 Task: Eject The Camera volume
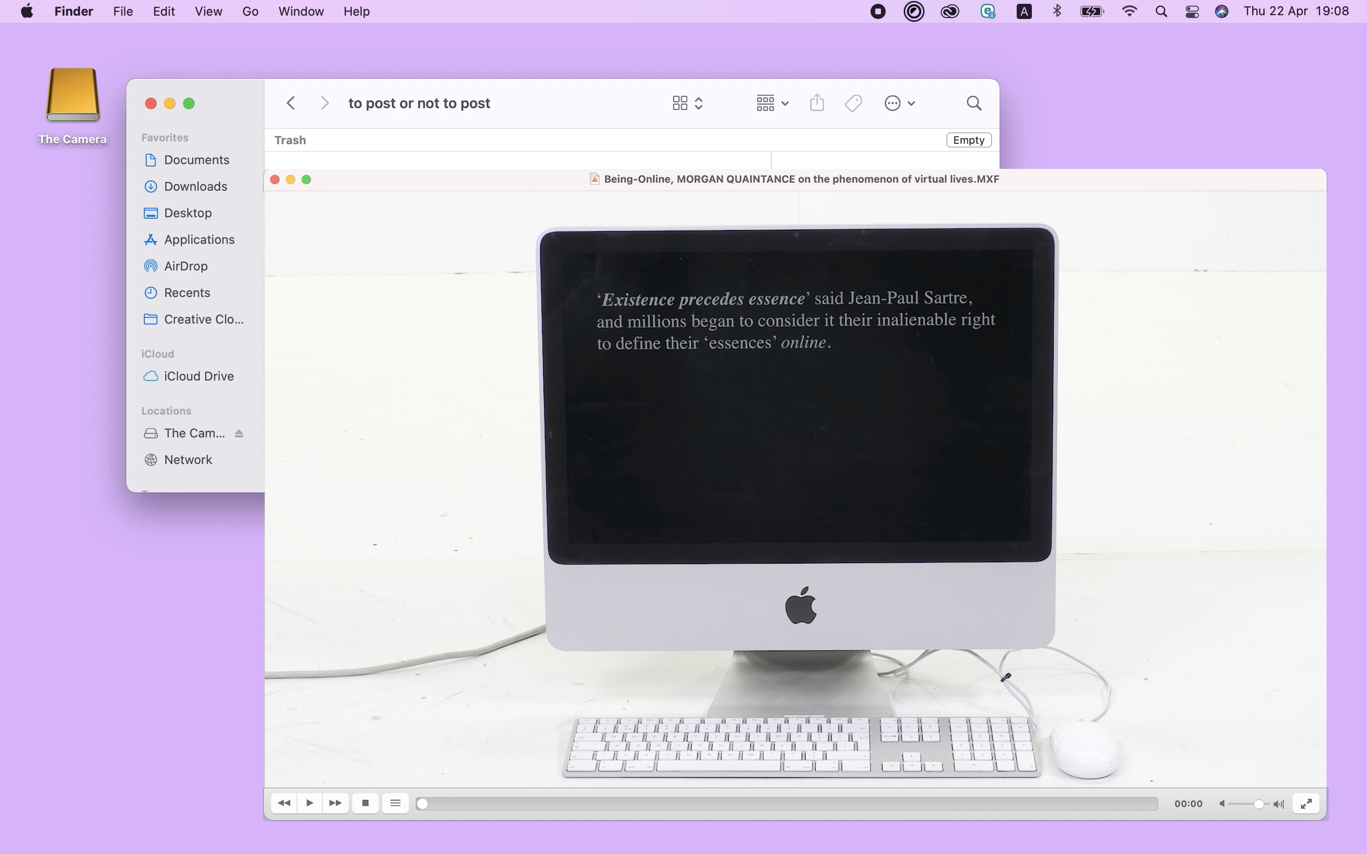(239, 433)
